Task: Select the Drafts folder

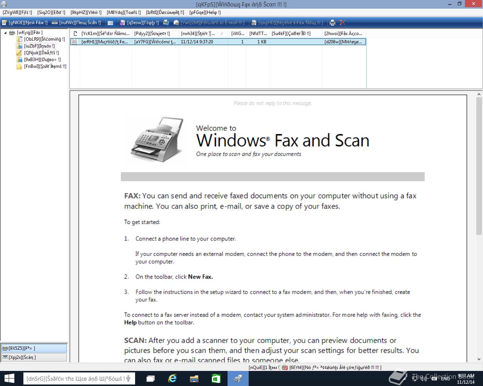Action: click(42, 53)
